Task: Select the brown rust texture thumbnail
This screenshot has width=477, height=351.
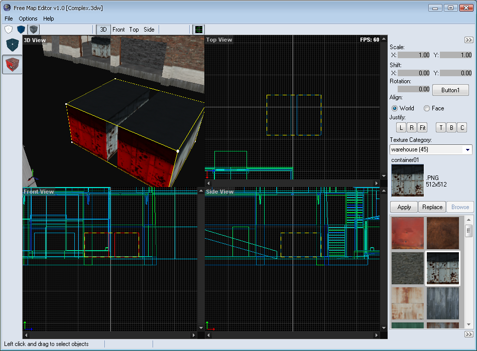Action: (443, 233)
